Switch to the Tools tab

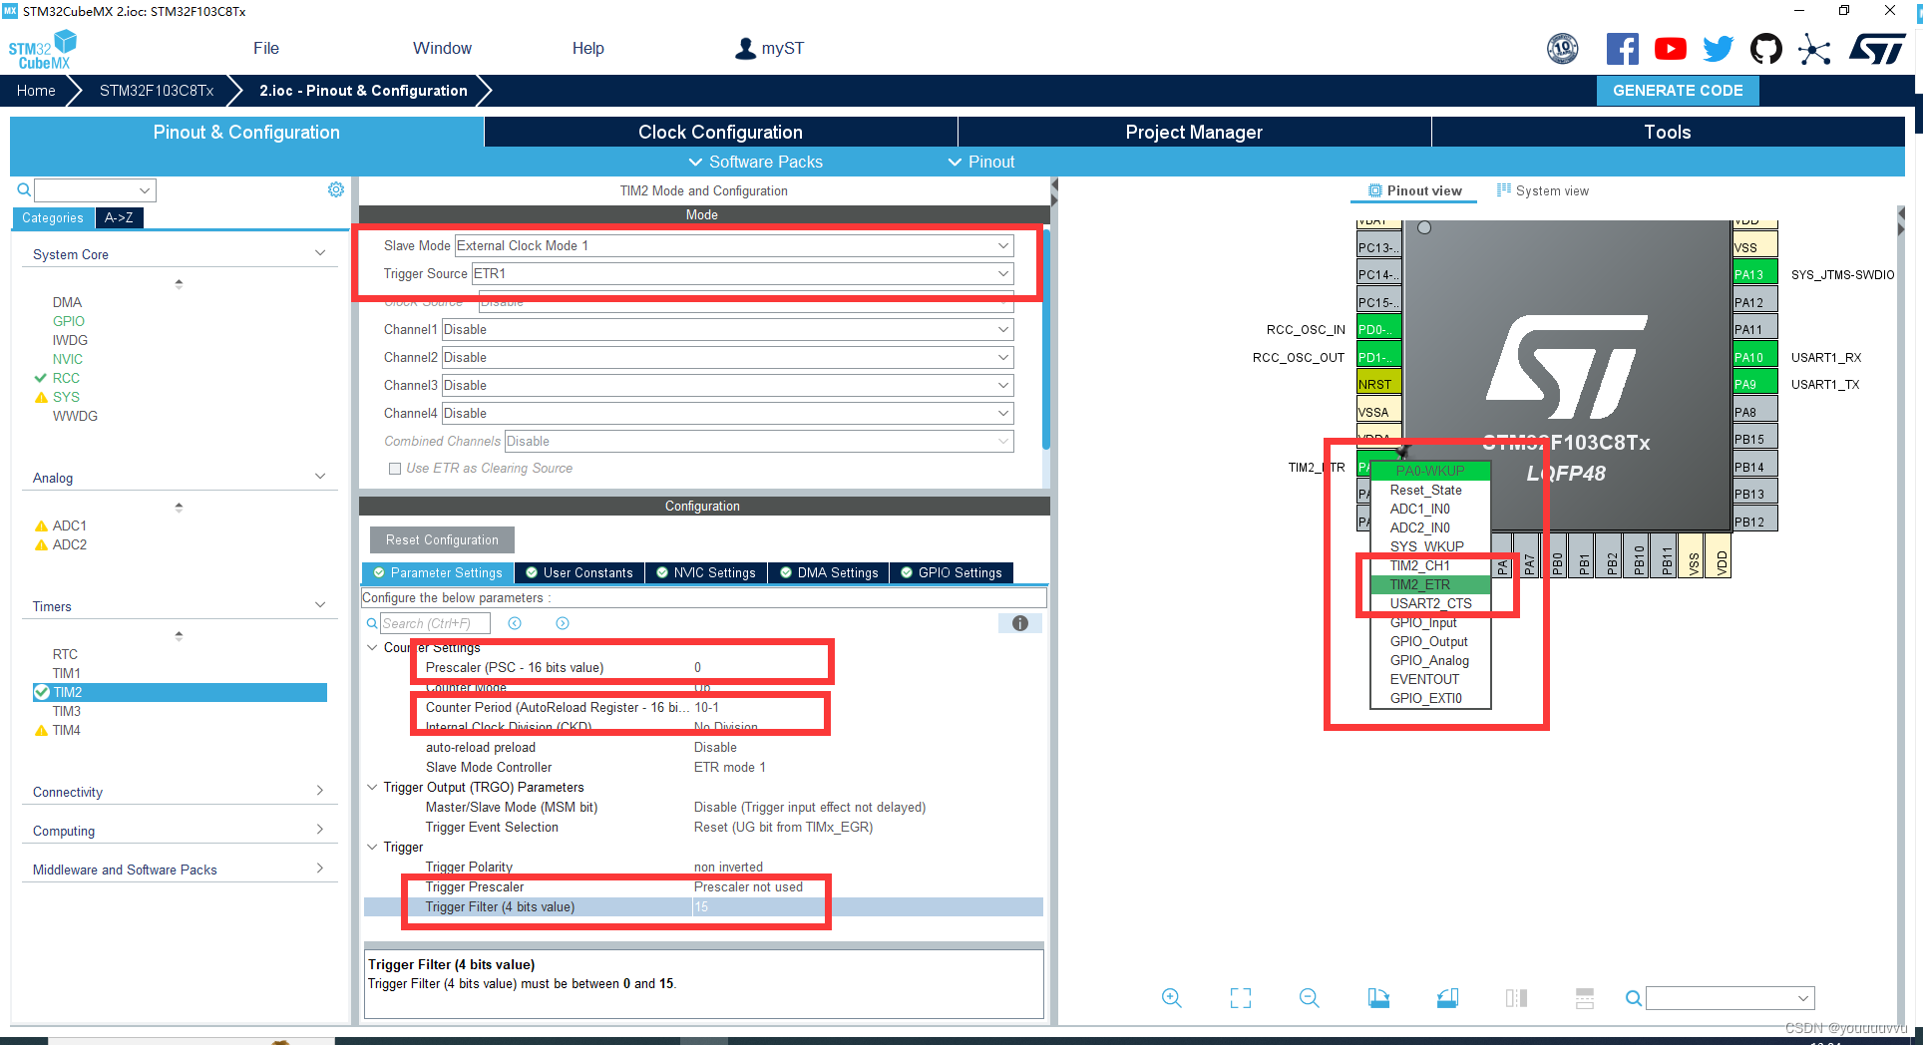pos(1668,132)
